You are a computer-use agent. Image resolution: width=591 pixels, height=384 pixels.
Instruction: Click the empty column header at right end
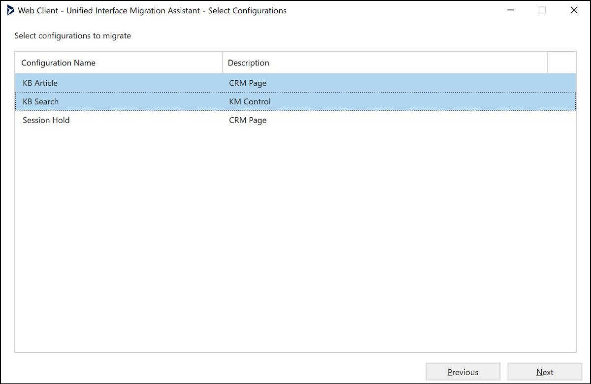click(x=561, y=63)
